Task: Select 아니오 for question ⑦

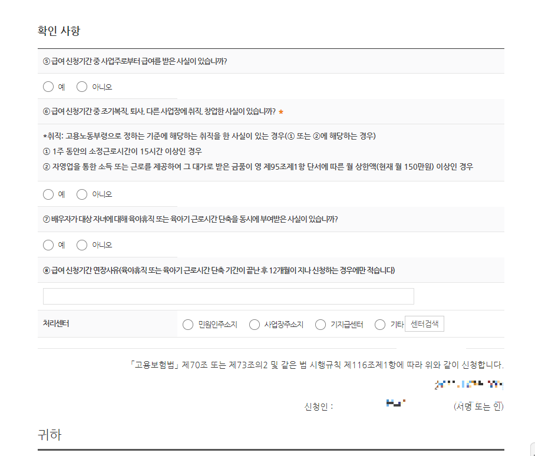Action: [82, 244]
